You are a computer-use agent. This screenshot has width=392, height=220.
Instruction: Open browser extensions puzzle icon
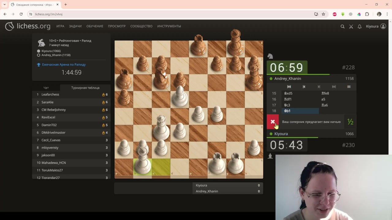367,14
